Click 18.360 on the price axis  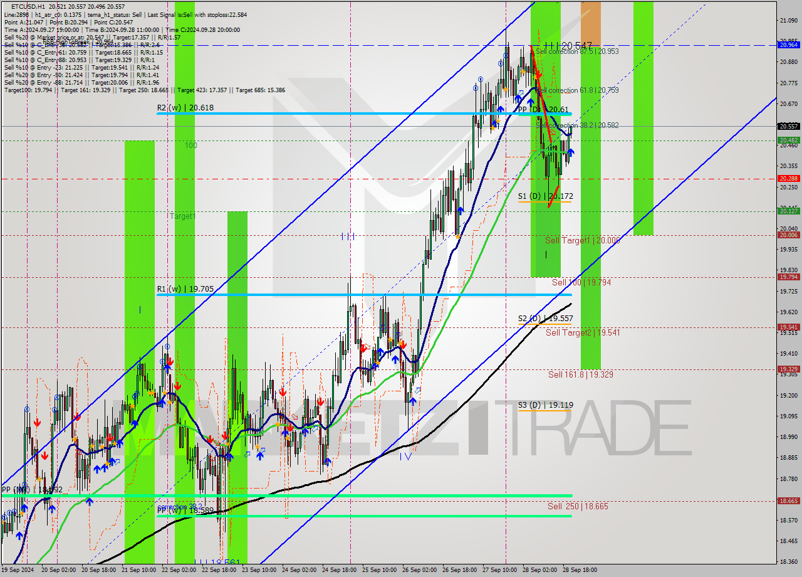coord(788,562)
